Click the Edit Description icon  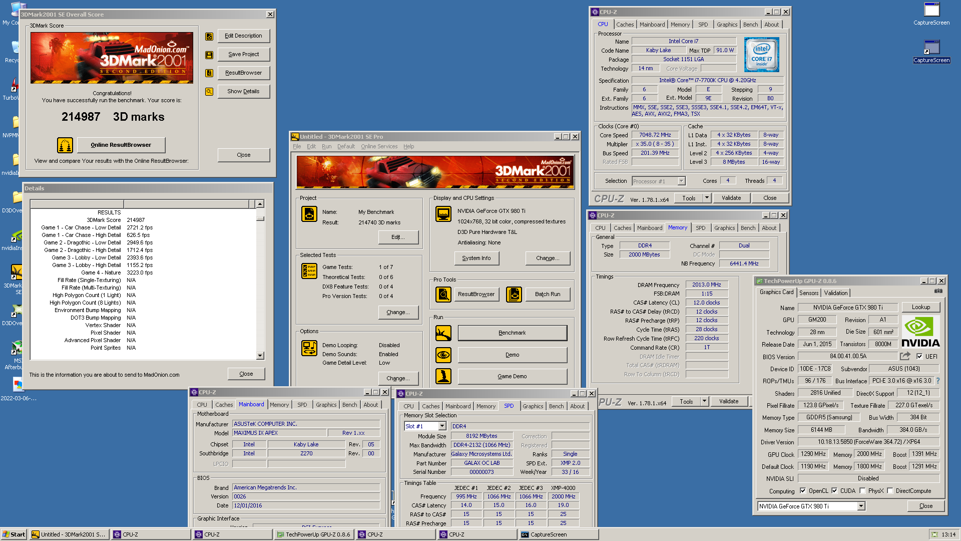209,36
